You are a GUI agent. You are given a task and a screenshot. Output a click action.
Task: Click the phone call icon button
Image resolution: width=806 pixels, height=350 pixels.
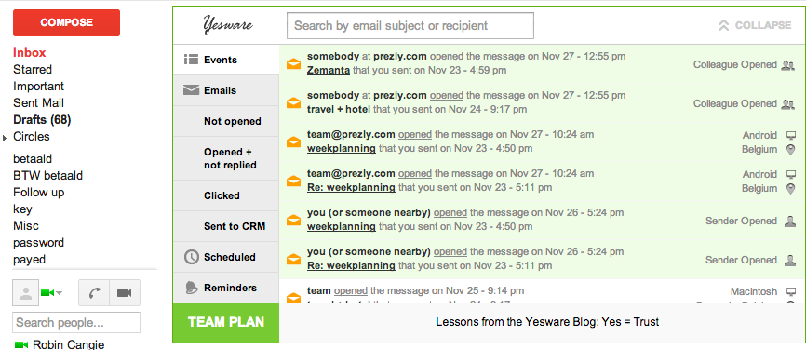pyautogui.click(x=94, y=293)
